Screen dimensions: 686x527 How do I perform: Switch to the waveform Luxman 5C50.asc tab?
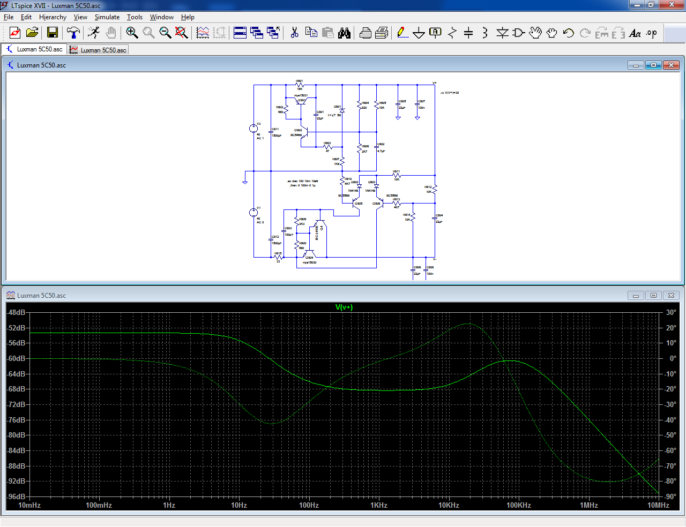point(98,50)
